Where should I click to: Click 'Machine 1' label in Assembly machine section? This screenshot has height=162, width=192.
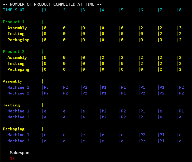pyautogui.click(x=18, y=87)
